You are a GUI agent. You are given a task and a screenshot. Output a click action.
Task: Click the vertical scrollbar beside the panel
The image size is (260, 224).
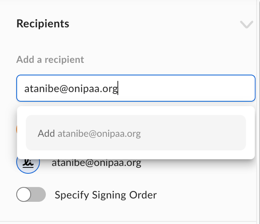[x=258, y=112]
